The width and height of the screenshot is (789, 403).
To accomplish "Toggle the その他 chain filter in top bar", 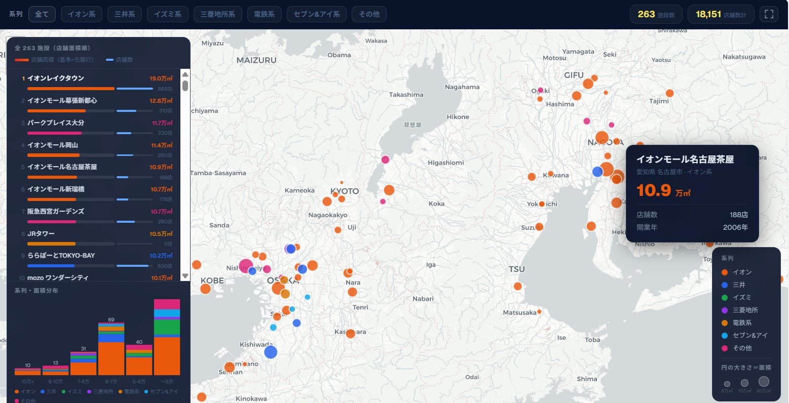I will point(369,14).
